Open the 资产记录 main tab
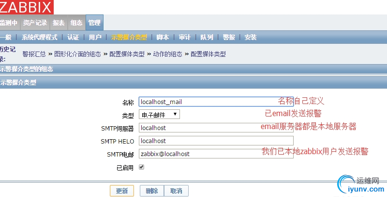 click(35, 23)
